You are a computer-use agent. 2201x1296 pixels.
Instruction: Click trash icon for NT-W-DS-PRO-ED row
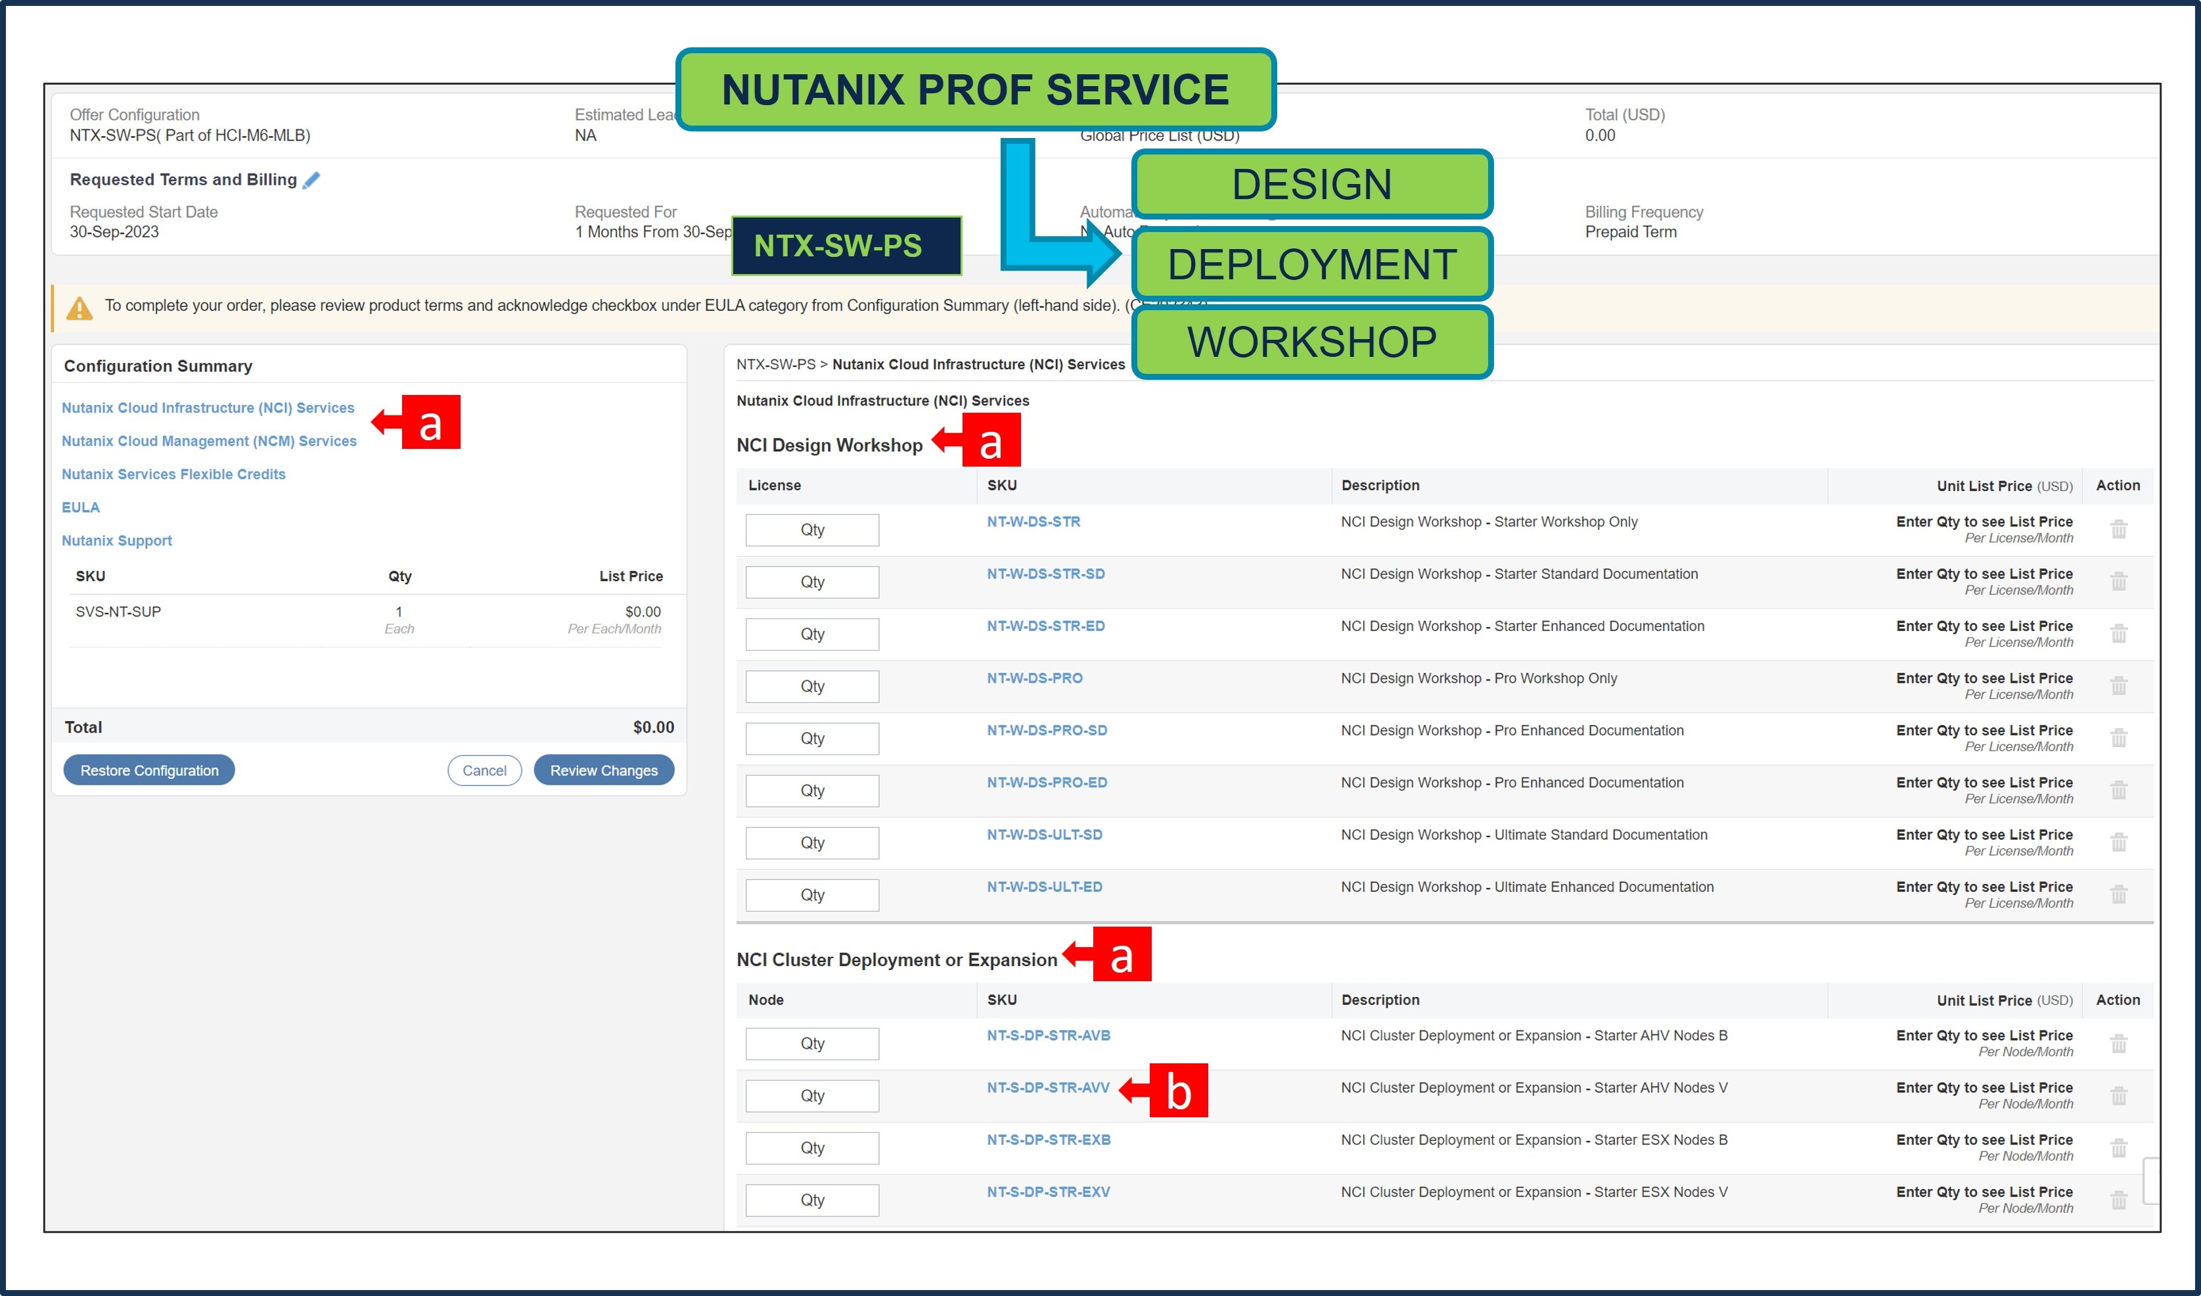(2119, 790)
